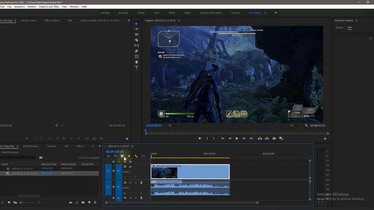Open timeline display settings wrench
This screenshot has width=374, height=210.
pyautogui.click(x=136, y=156)
